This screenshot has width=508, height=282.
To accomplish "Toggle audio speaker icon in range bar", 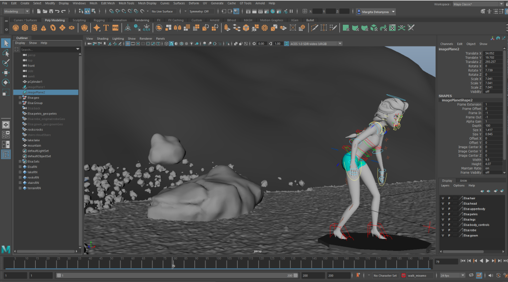I will pos(491,275).
